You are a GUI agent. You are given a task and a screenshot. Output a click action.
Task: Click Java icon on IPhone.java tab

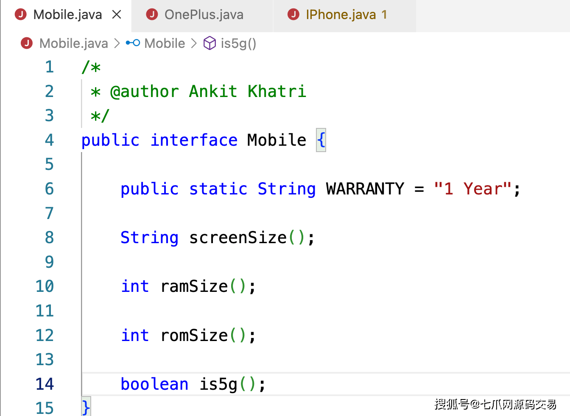coord(293,15)
